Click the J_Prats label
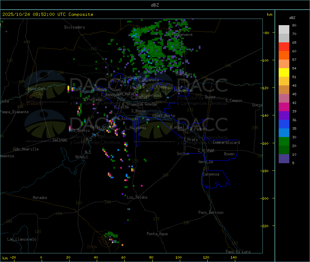The height and width of the screenshot is (262, 310). click(x=191, y=140)
